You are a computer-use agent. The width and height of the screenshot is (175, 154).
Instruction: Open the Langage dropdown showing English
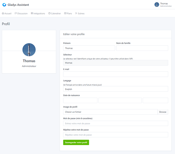point(115,89)
